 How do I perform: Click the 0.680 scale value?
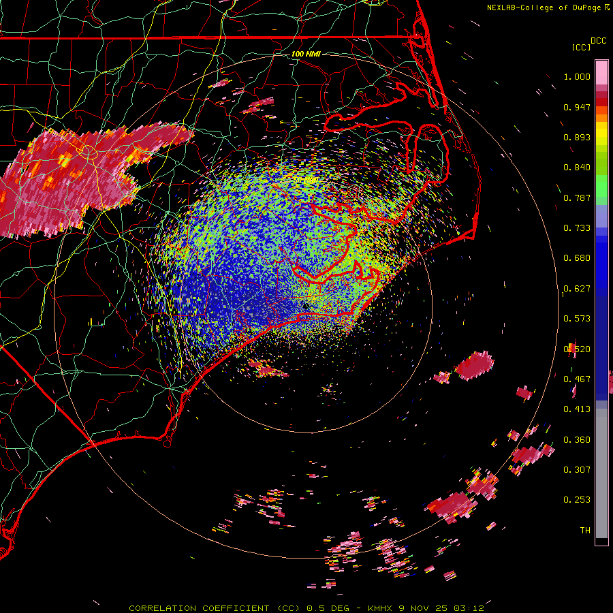pyautogui.click(x=577, y=258)
